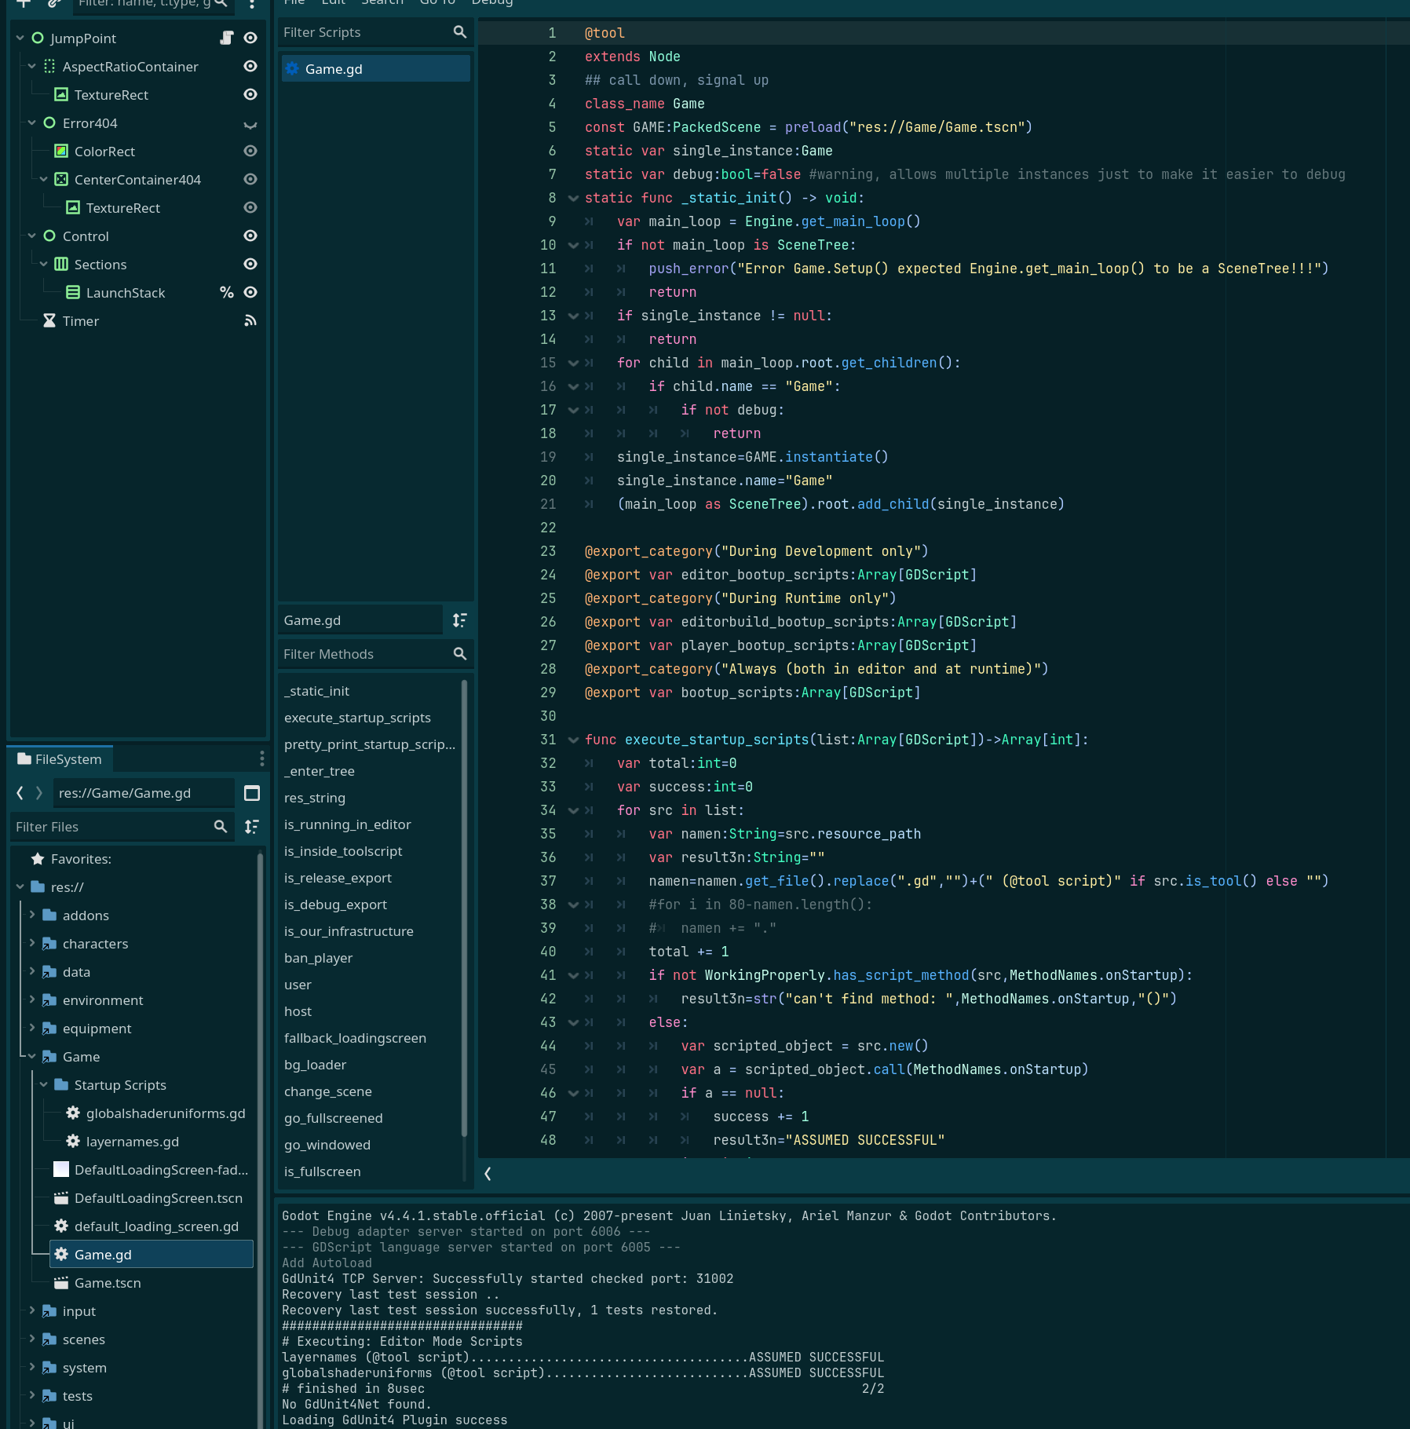This screenshot has width=1410, height=1429.
Task: Collapse the JumpPoint tree node
Action: pos(20,38)
